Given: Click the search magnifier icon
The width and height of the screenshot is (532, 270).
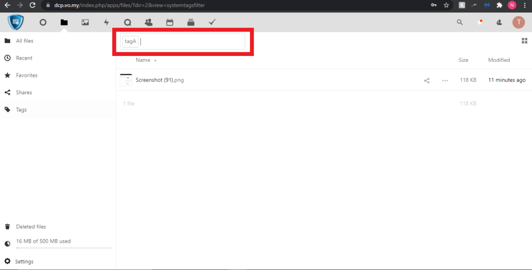Looking at the screenshot, I should 460,22.
